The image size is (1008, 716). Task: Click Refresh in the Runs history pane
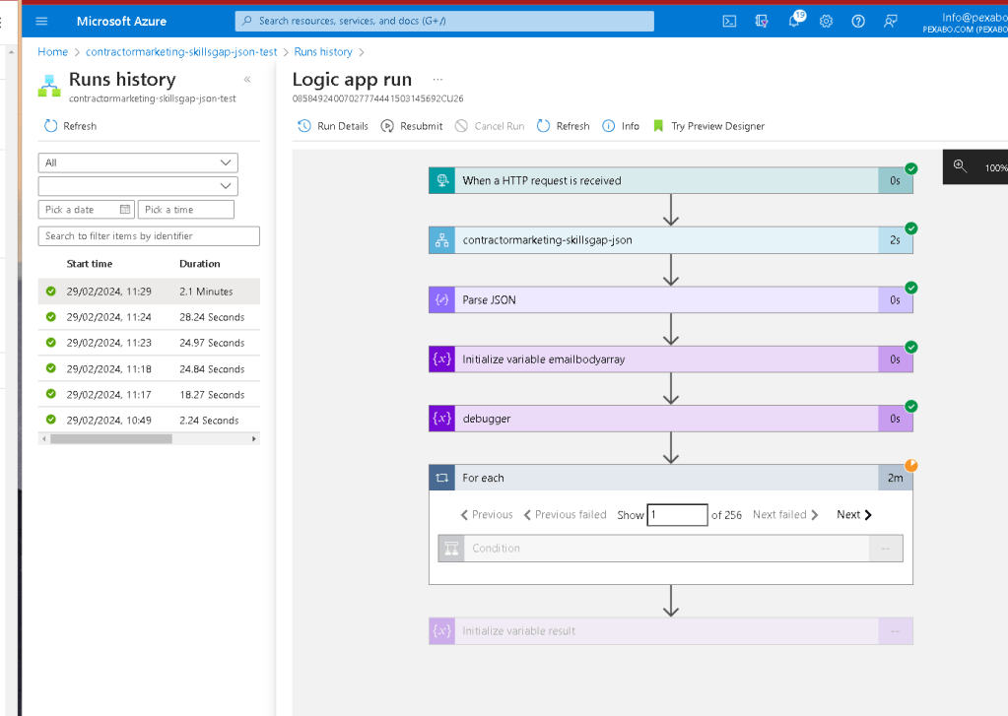tap(70, 126)
